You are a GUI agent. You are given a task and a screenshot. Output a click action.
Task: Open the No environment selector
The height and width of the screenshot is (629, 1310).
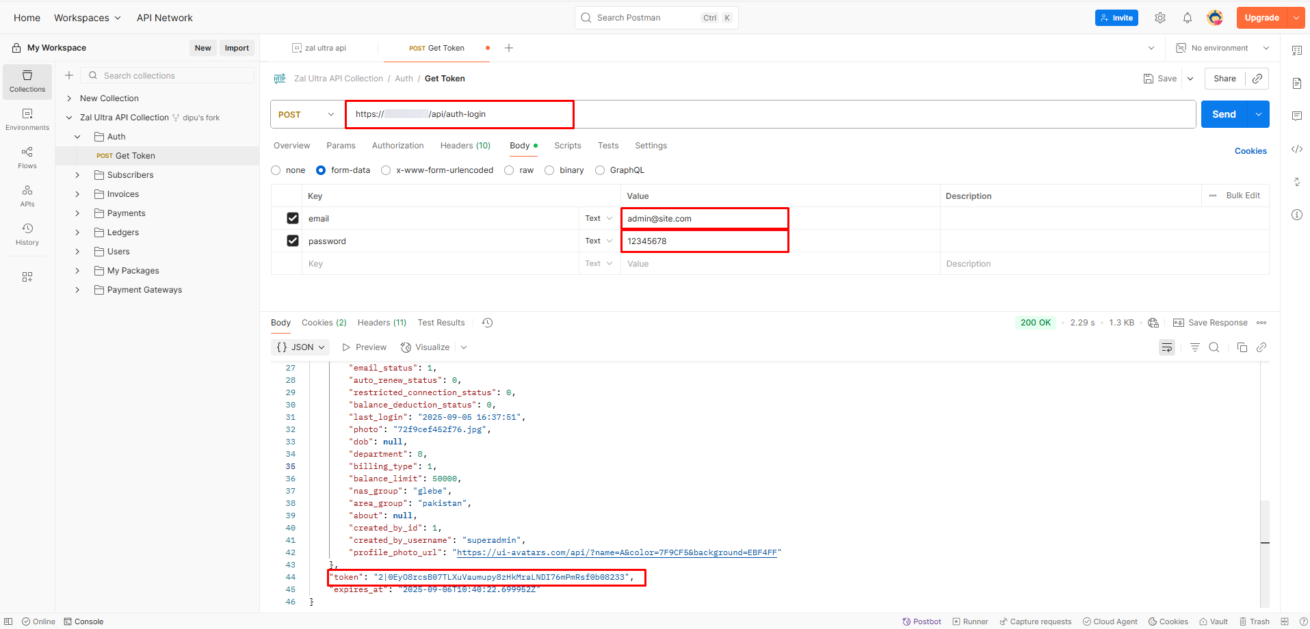pos(1222,48)
